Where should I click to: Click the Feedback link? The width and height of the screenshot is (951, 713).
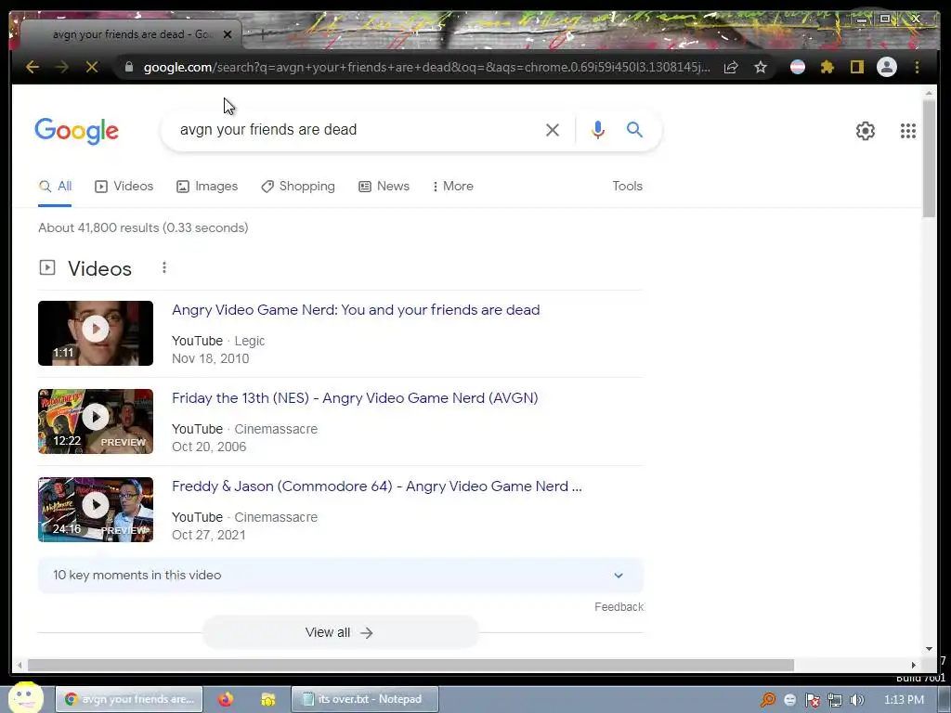point(619,607)
